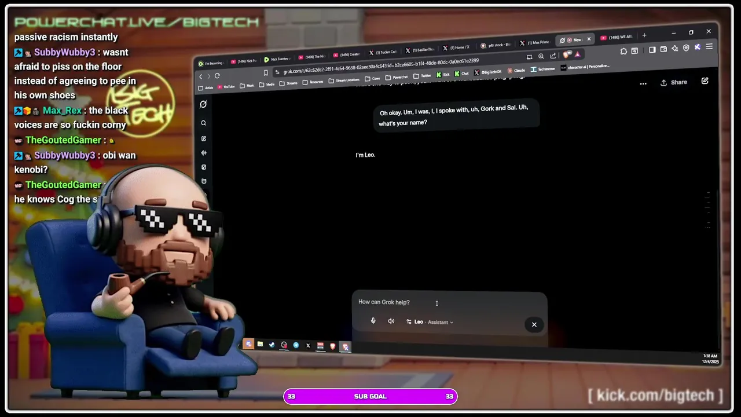Open the @BigTech404 bookmark
Screen dimensions: 741x417
[488, 72]
